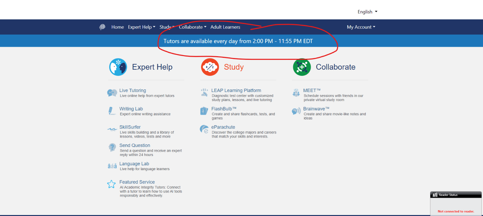
Task: Expand the Expert Help navbar menu
Action: pyautogui.click(x=141, y=27)
